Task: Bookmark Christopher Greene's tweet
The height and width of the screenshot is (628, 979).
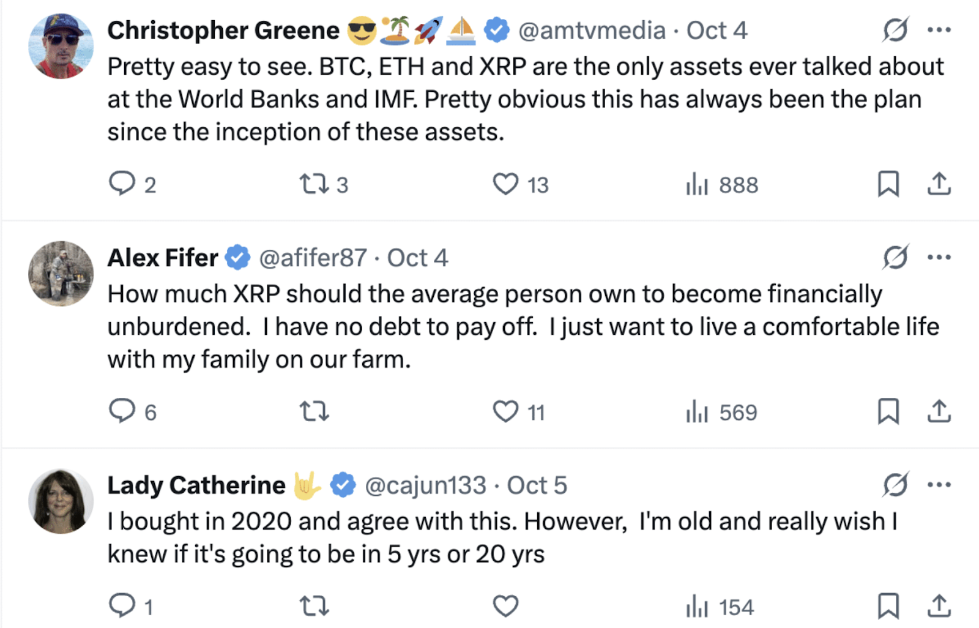Action: point(888,184)
